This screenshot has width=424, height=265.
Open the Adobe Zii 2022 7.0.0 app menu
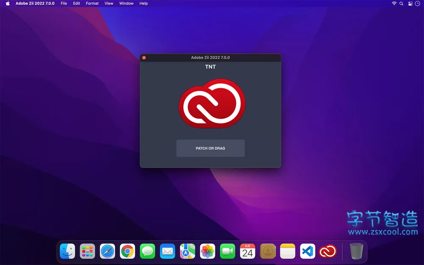click(35, 3)
